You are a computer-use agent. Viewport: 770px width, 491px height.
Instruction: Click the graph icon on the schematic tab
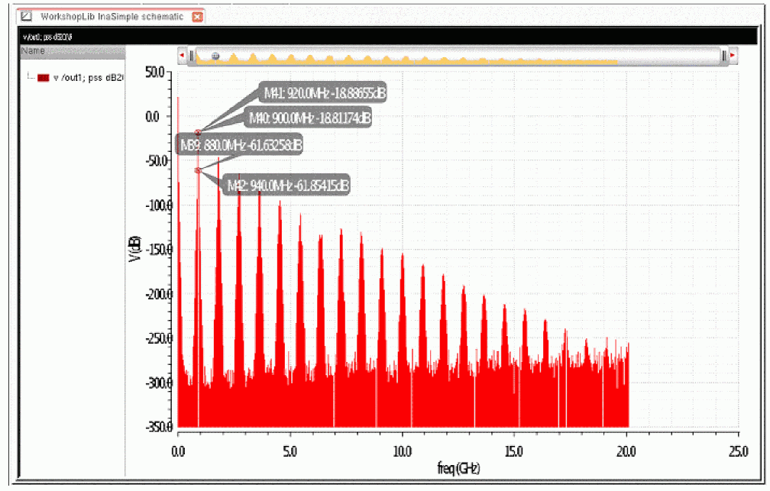[x=27, y=16]
